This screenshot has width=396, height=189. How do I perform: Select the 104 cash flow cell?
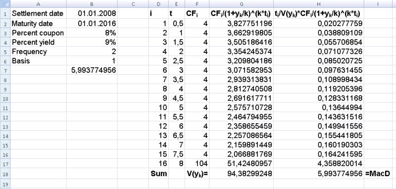pyautogui.click(x=197, y=163)
